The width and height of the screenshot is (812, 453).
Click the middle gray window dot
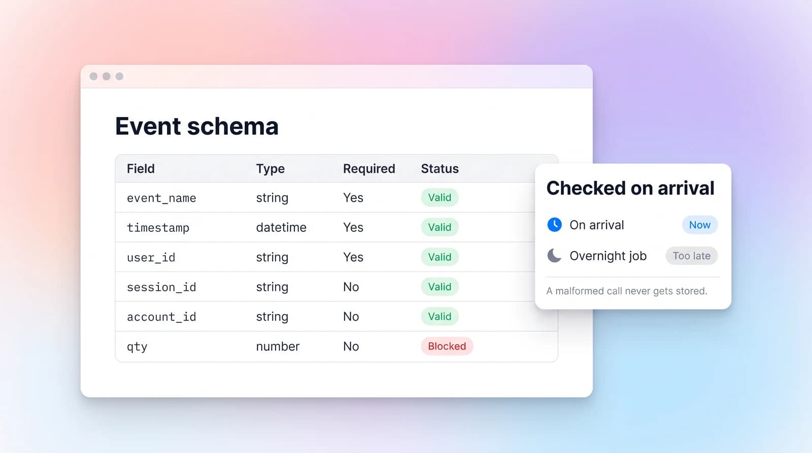pos(107,76)
